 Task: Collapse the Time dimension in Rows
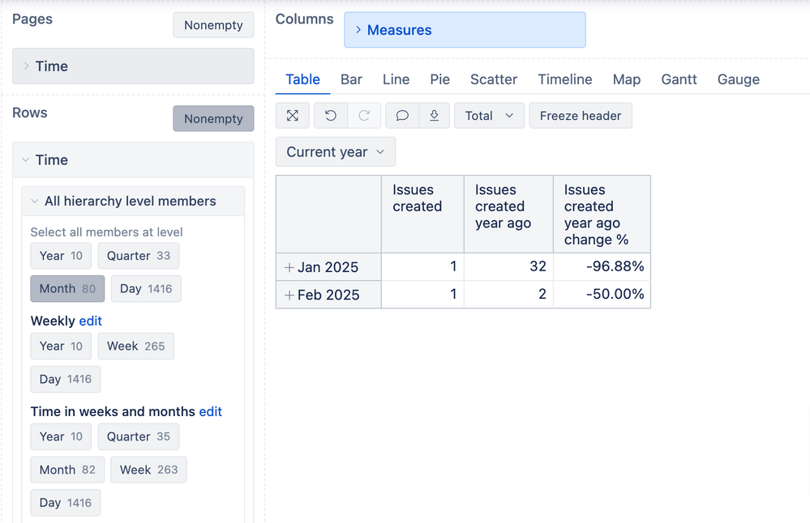pos(25,159)
